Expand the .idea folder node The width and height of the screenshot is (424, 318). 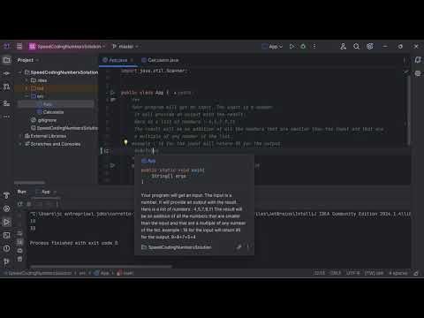(26, 80)
